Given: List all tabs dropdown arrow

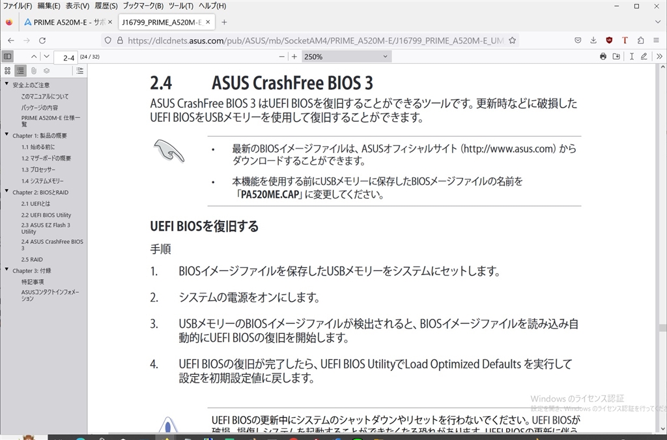Looking at the screenshot, I should (658, 22).
